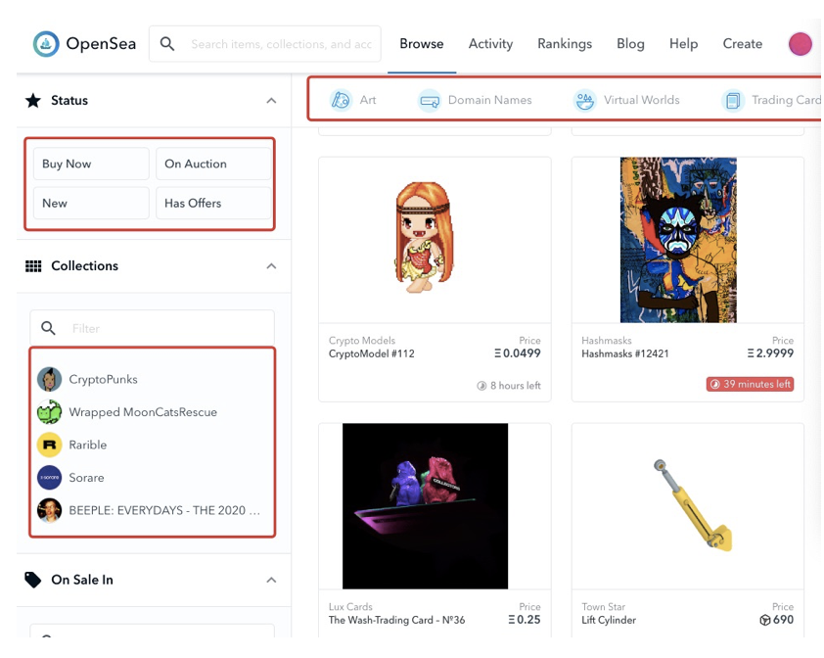This screenshot has width=824, height=658.
Task: Open the pink profile avatar
Action: 800,44
